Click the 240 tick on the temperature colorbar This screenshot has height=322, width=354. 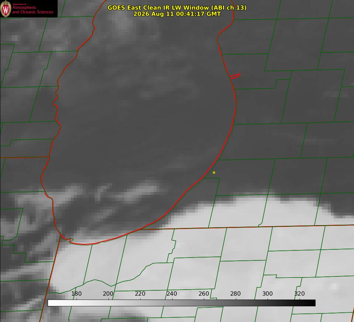coord(172,294)
